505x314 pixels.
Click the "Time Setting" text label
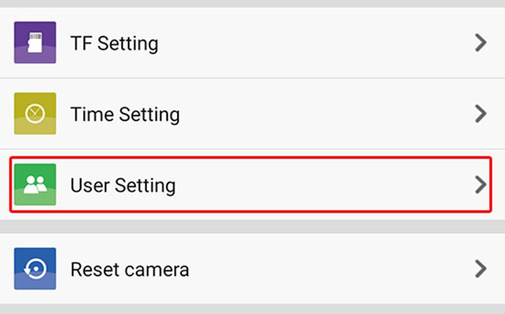click(125, 114)
